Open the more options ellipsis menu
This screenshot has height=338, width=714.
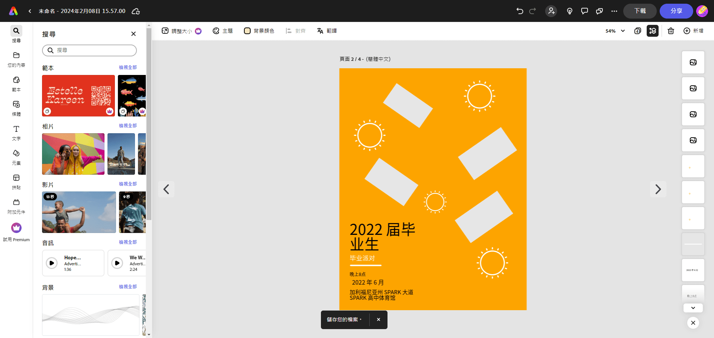pyautogui.click(x=614, y=11)
